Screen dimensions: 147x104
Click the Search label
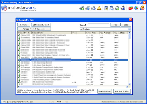(83, 25)
